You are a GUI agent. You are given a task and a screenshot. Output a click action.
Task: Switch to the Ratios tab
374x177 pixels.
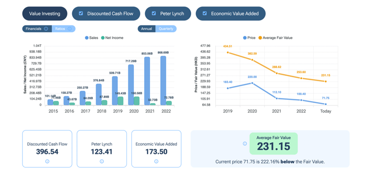tap(63, 29)
